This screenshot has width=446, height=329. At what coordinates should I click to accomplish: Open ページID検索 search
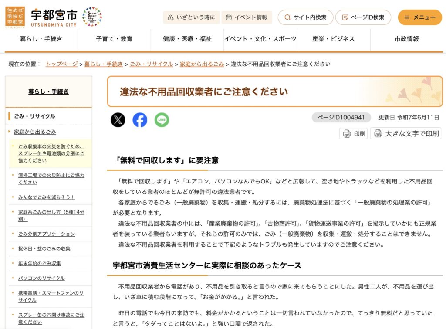point(363,17)
